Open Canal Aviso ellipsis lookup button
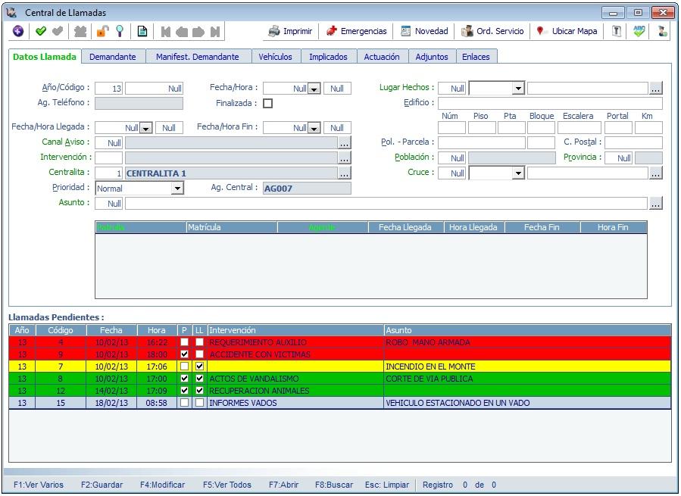Viewport: 681px width, 496px height. (345, 143)
